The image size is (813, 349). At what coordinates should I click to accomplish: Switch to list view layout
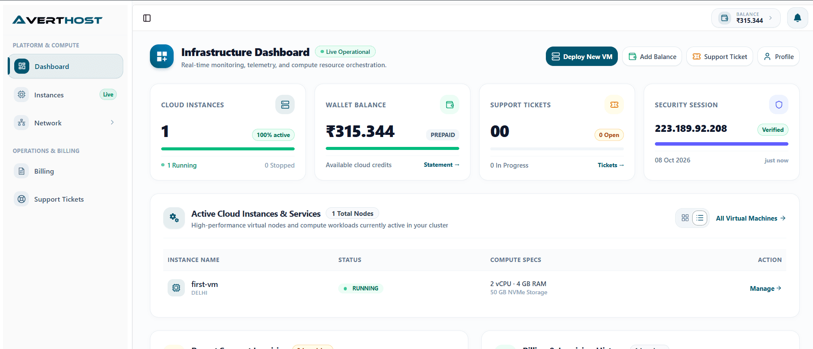tap(700, 218)
